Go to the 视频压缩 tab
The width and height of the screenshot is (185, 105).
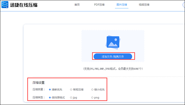[144, 5]
